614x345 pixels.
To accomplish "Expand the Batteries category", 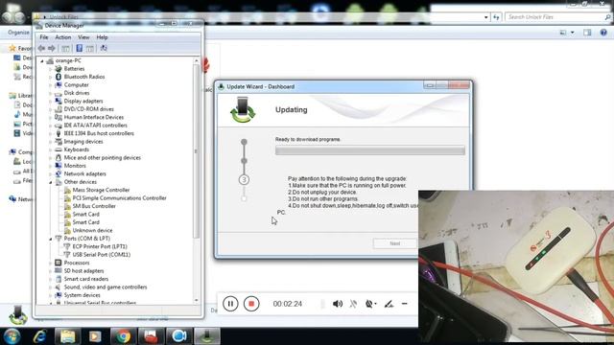I will pos(51,69).
